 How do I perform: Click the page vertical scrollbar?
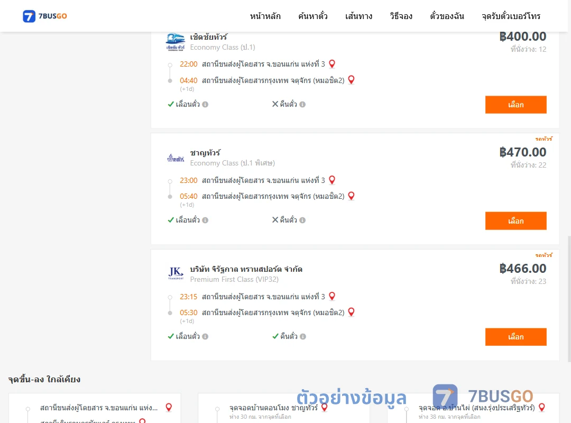(569, 299)
